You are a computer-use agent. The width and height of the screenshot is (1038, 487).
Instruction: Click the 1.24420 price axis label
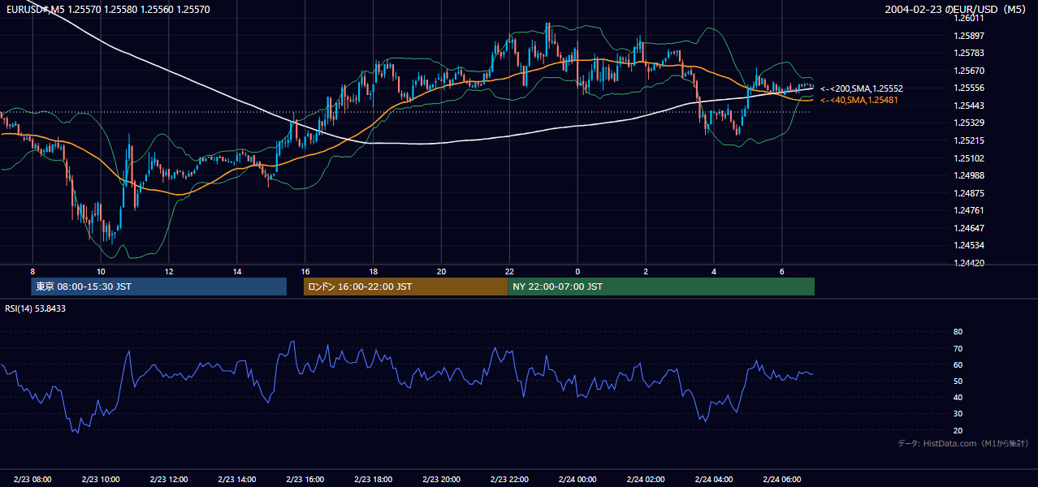[970, 263]
